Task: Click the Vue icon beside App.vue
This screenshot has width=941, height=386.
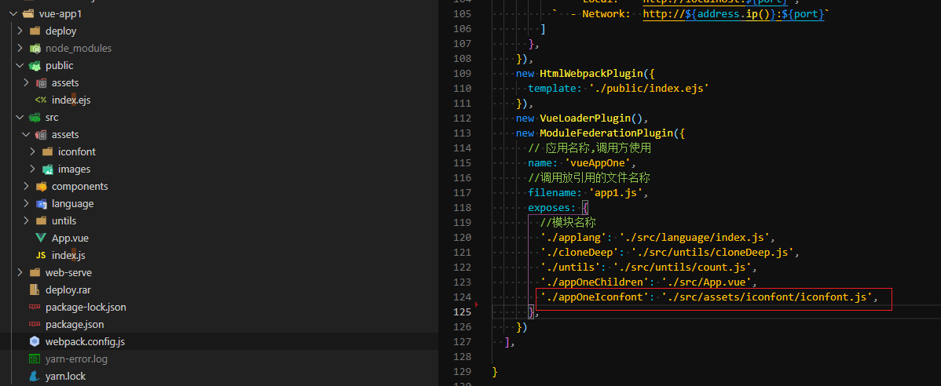Action: pos(41,238)
